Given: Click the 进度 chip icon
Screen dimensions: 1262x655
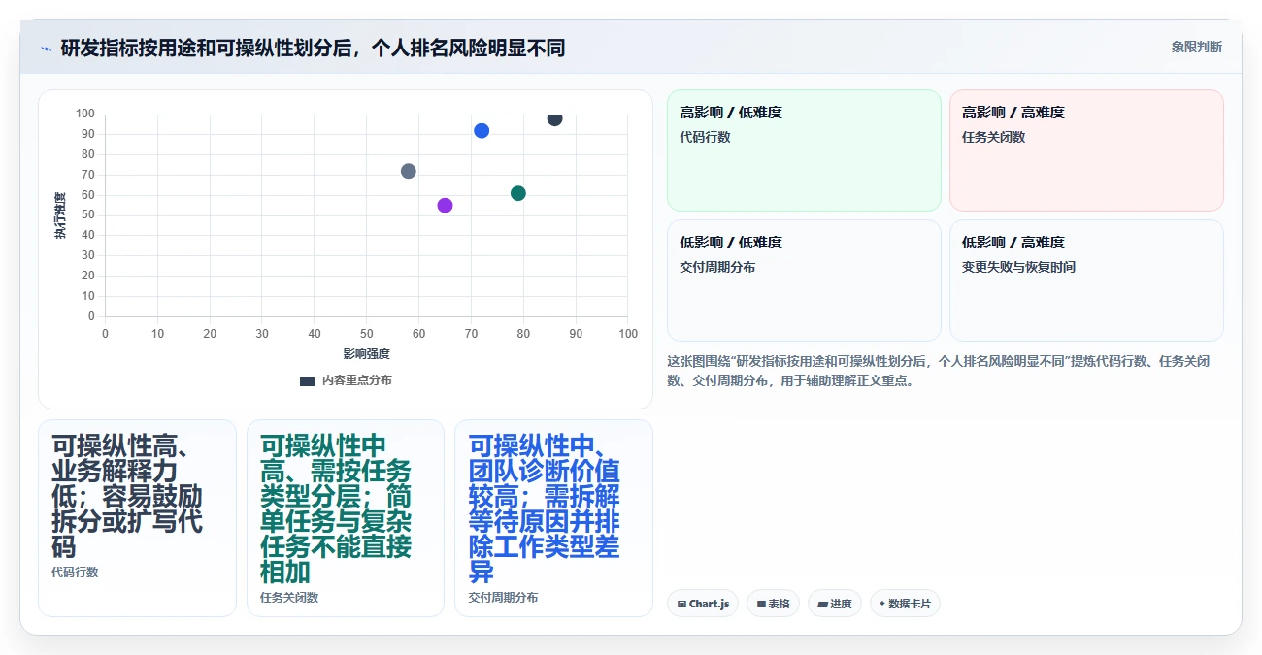Looking at the screenshot, I should (822, 605).
